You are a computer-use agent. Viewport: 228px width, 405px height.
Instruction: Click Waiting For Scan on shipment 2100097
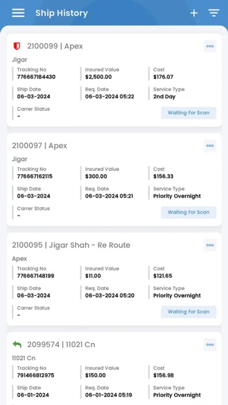(x=188, y=212)
